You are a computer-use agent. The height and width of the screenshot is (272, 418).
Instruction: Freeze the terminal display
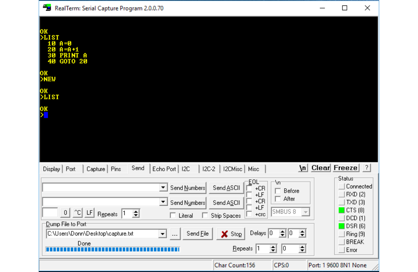tap(346, 168)
